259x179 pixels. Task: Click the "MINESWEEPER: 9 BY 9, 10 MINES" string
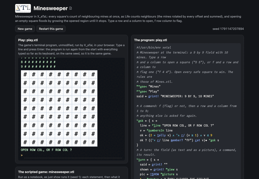pos(187,96)
